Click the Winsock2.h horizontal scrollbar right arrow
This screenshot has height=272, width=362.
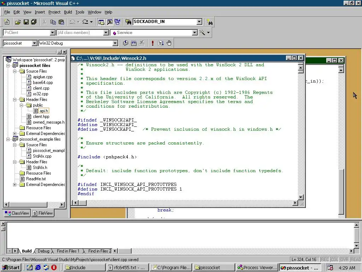pyautogui.click(x=295, y=203)
